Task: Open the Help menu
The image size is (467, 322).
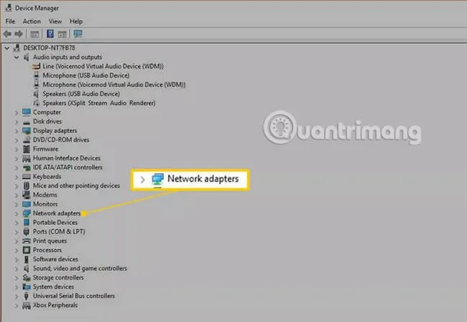Action: coord(76,22)
